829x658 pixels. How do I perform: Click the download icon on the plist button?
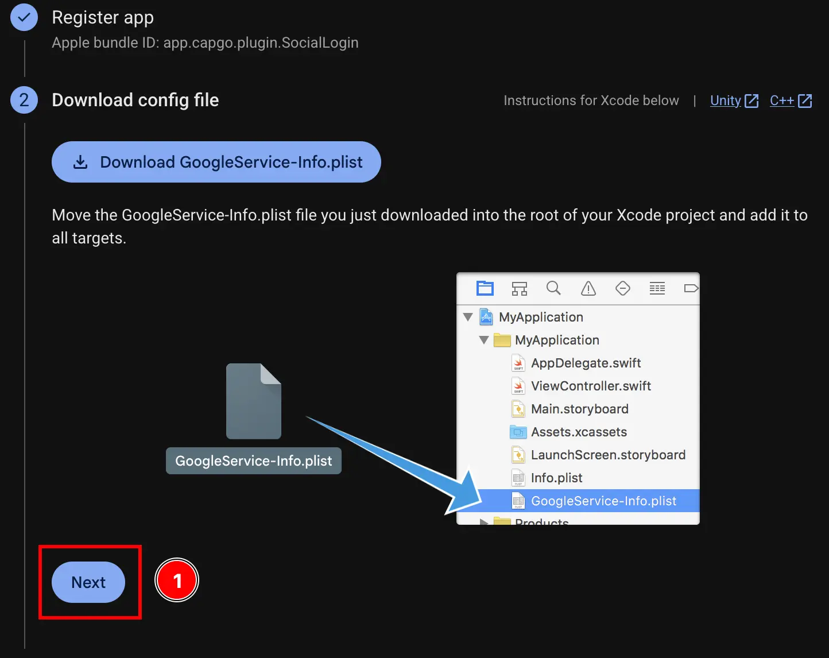(80, 162)
